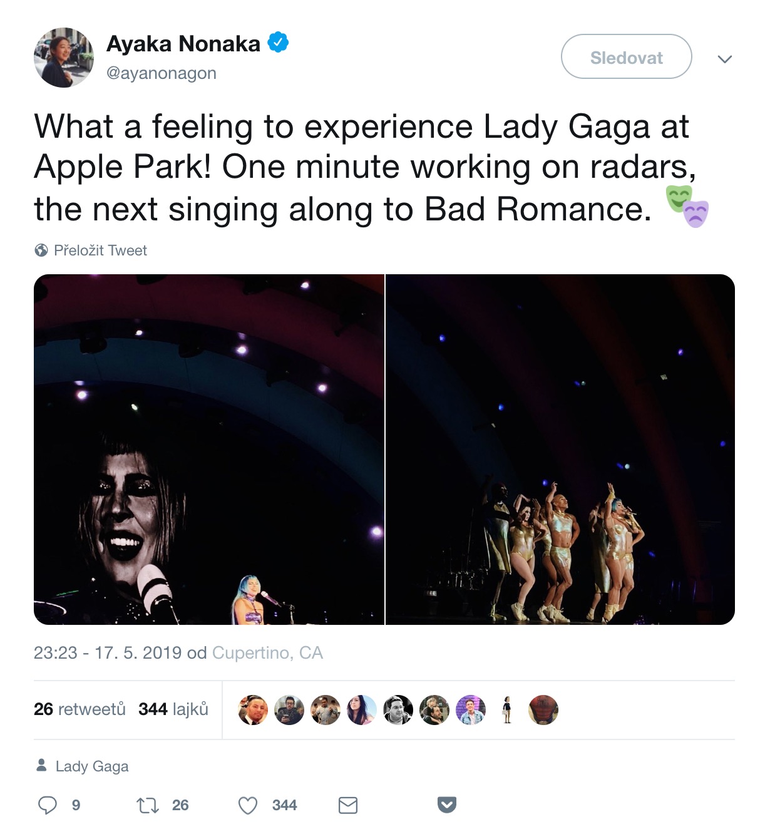Viewport: 775px width, 839px height.
Task: Open the Cupertino, CA location link
Action: click(x=267, y=652)
